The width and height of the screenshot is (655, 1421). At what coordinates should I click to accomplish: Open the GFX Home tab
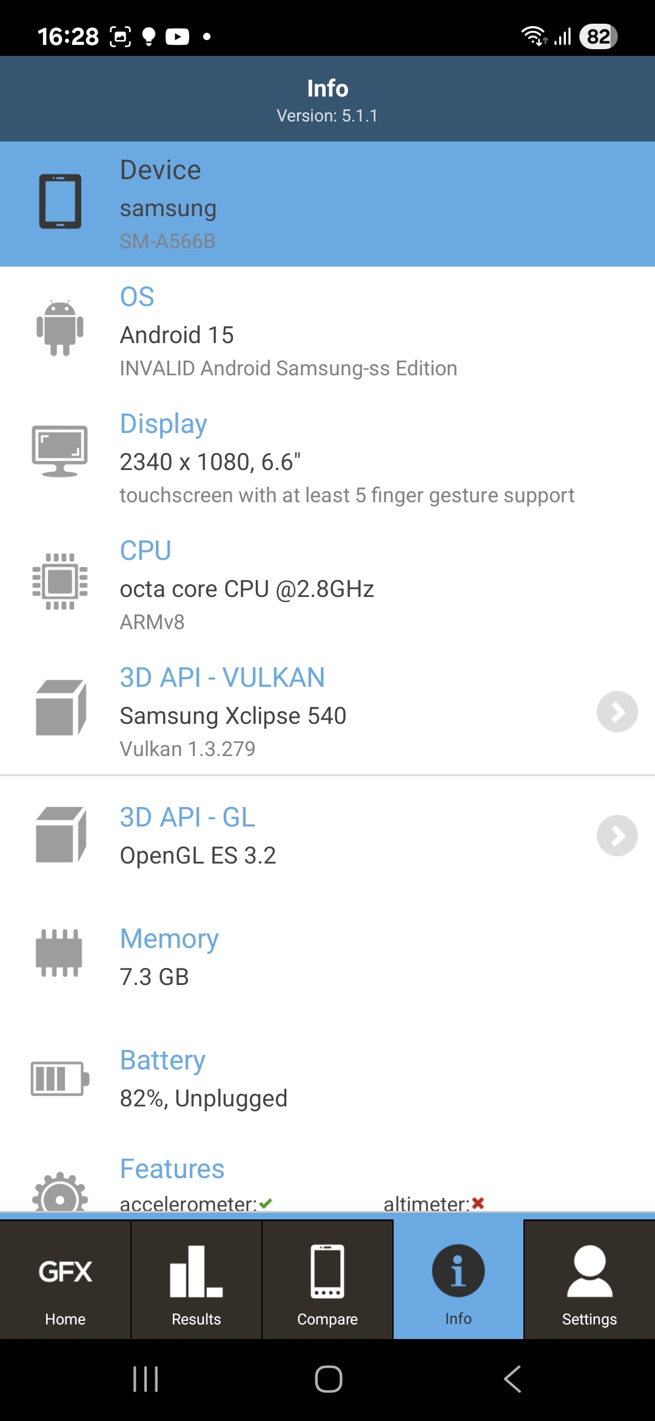65,1280
